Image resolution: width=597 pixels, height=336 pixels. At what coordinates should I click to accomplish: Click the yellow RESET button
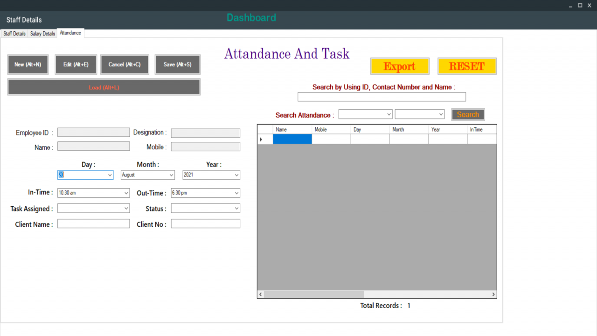467,66
